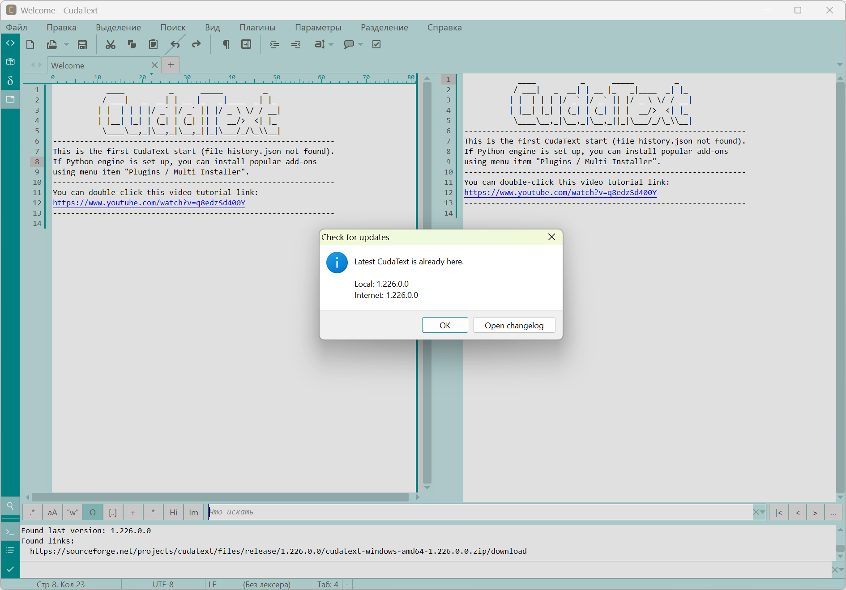
Task: Expand the sort toolbar dropdown arrow
Action: pyautogui.click(x=331, y=45)
